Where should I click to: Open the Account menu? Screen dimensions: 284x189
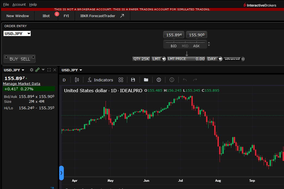tap(19, 5)
